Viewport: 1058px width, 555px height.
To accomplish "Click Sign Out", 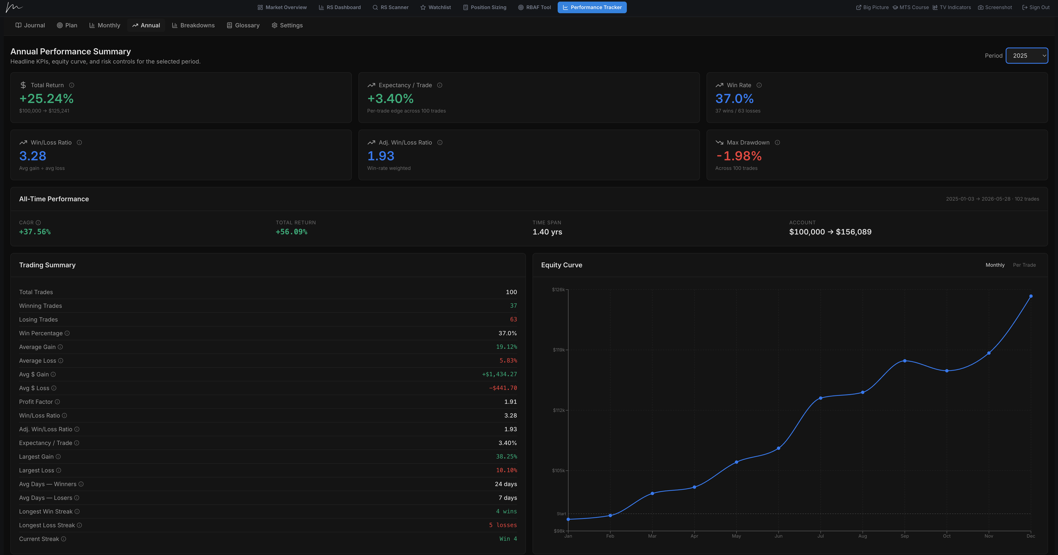I will pyautogui.click(x=1036, y=7).
